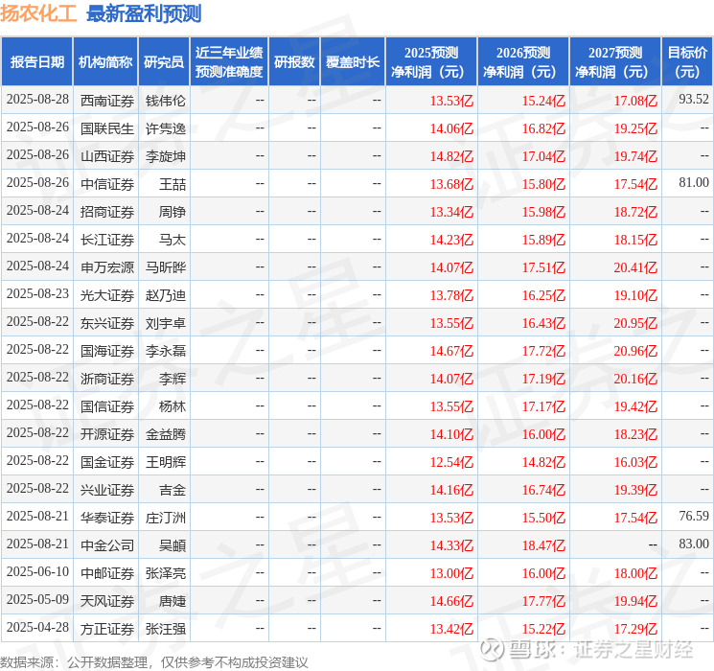Viewport: 714px width, 671px height.
Task: Select the 扬农化工 title text
Action: pos(38,13)
